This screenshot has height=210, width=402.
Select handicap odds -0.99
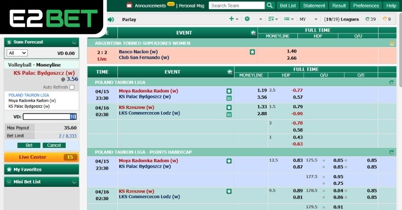click(x=297, y=113)
